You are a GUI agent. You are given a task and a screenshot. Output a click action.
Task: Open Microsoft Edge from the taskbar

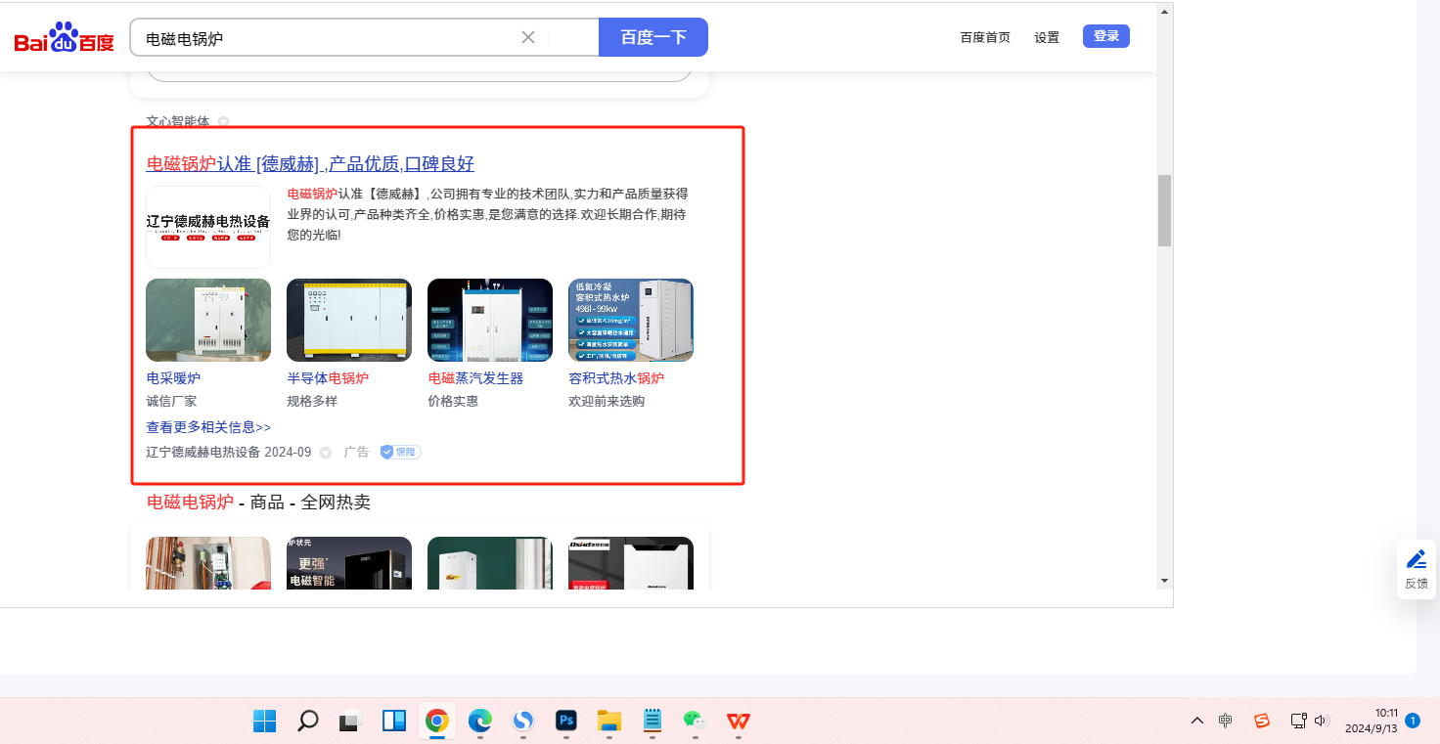coord(479,722)
